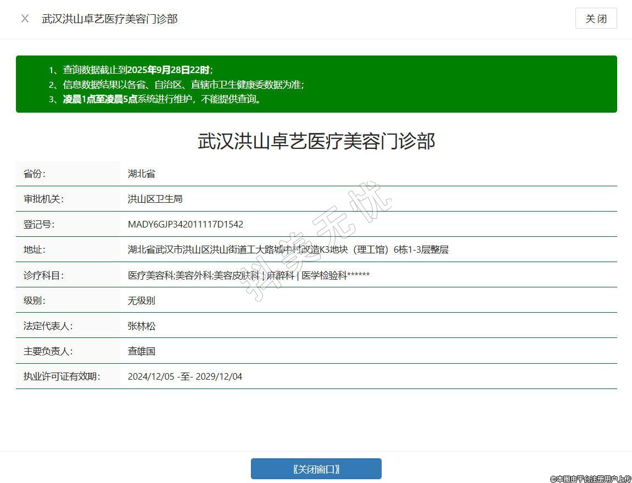Click the 洪山区卫生局 approval authority value

(155, 199)
